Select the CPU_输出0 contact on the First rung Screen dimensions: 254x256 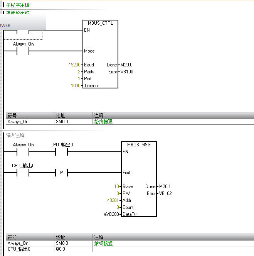[23, 173]
